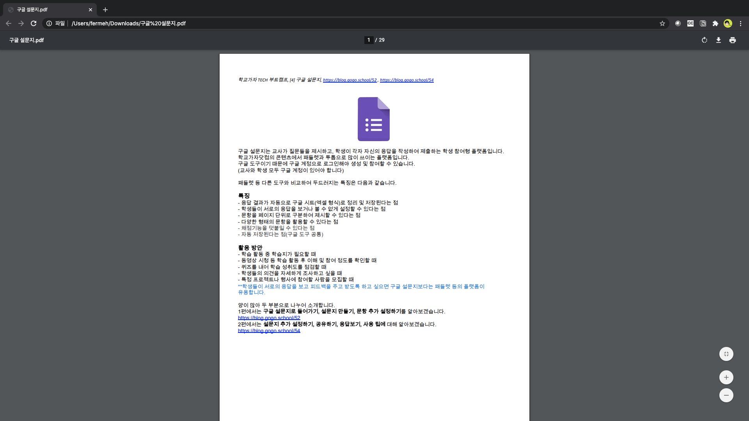Image resolution: width=749 pixels, height=421 pixels.
Task: Open bottom link blog.gogo.school/54
Action: coord(269,331)
